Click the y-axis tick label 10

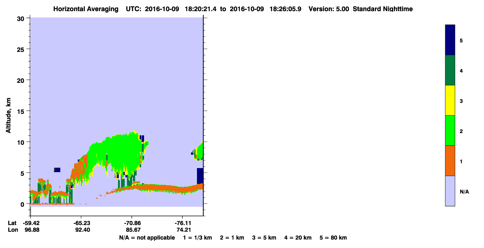click(21, 142)
